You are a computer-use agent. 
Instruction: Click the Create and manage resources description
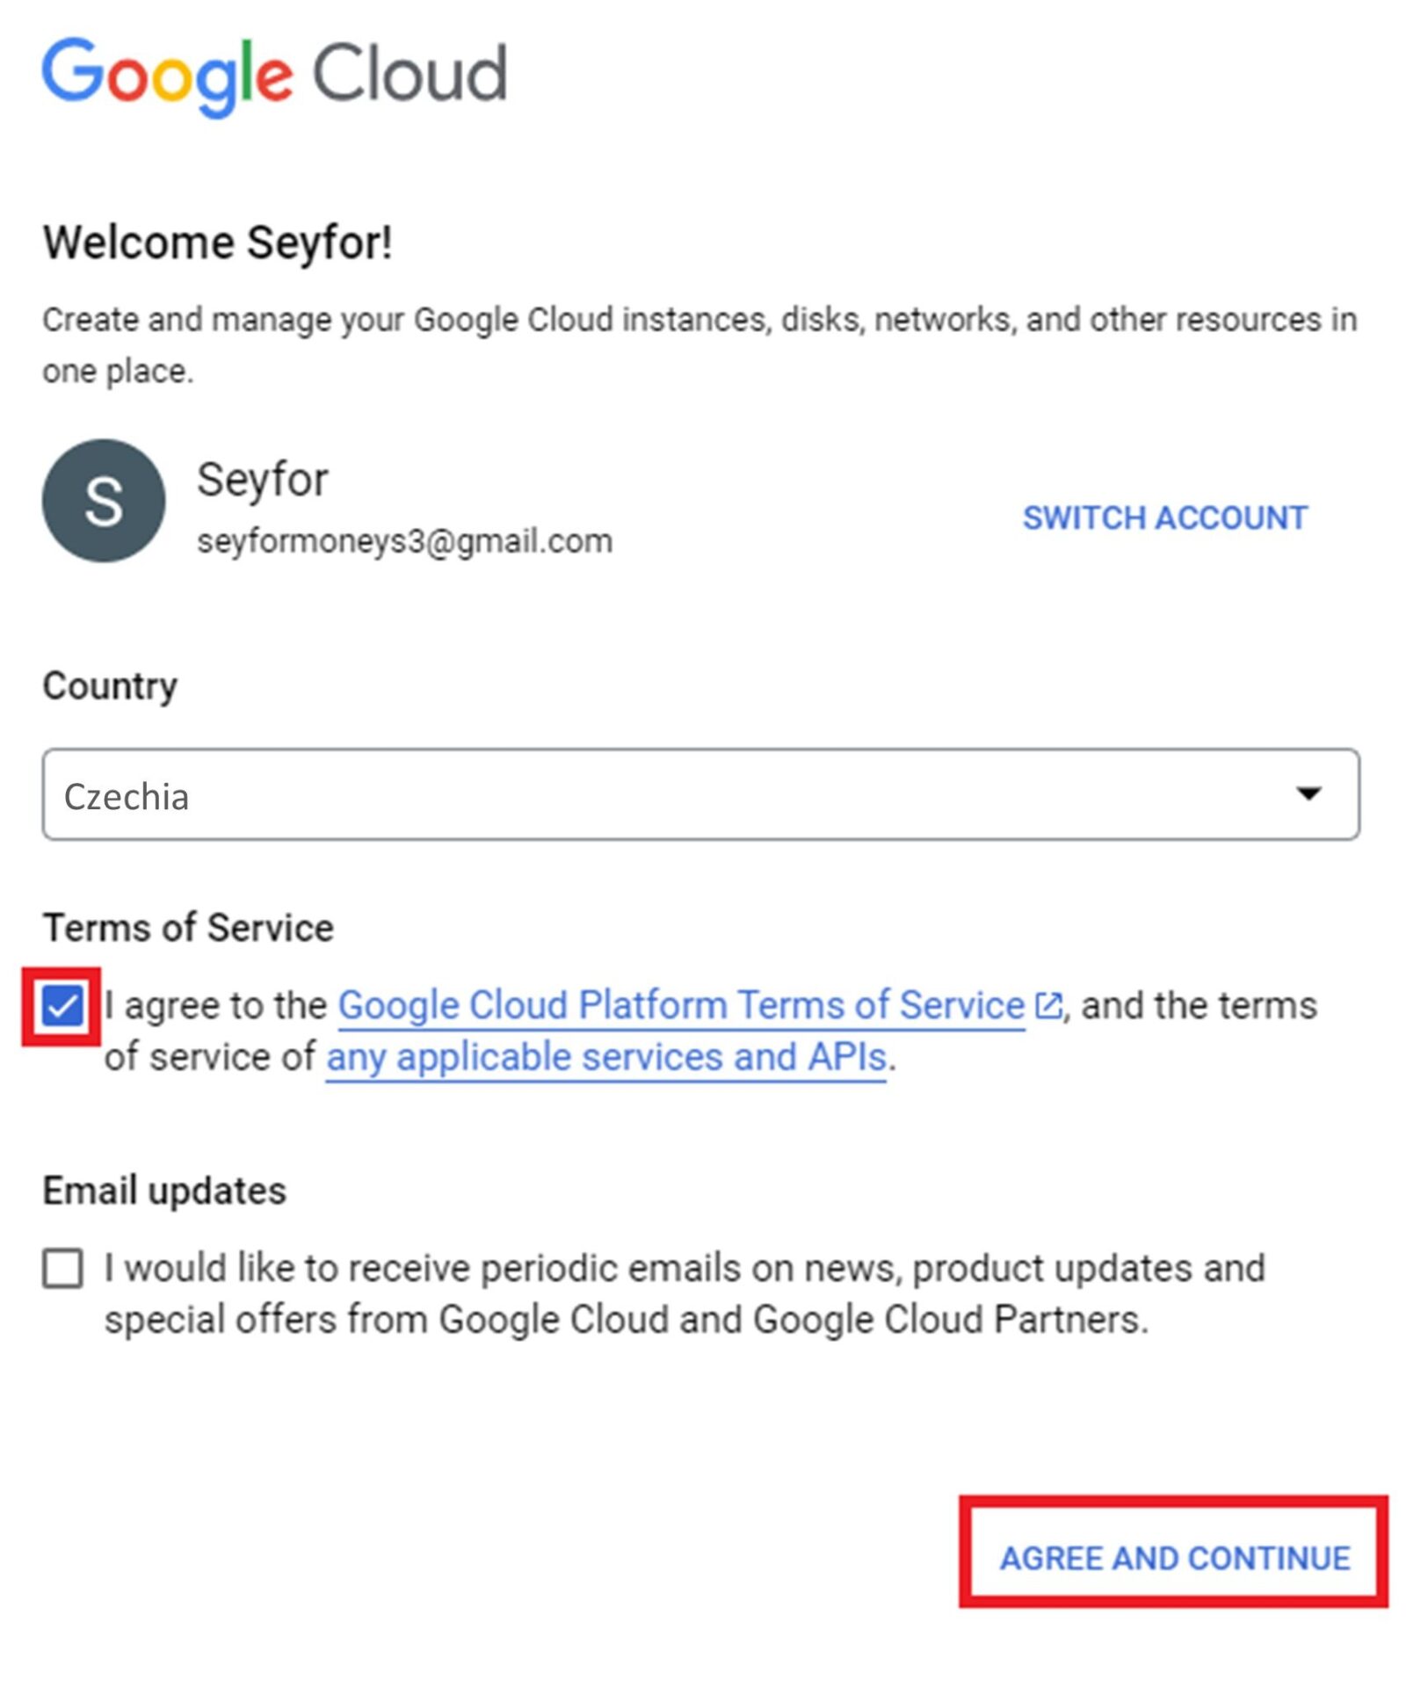[x=700, y=345]
